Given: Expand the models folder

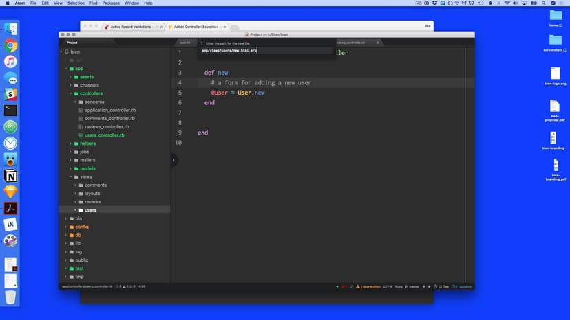Looking at the screenshot, I should click(x=87, y=168).
